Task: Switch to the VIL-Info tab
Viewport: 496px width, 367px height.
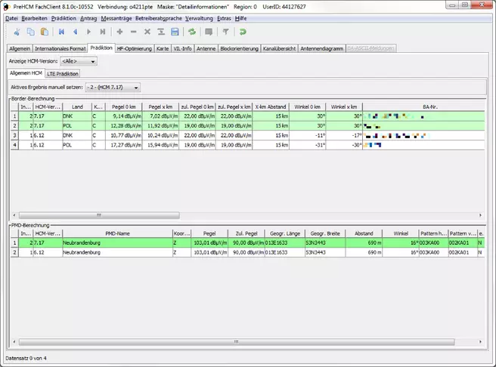Action: pos(182,48)
